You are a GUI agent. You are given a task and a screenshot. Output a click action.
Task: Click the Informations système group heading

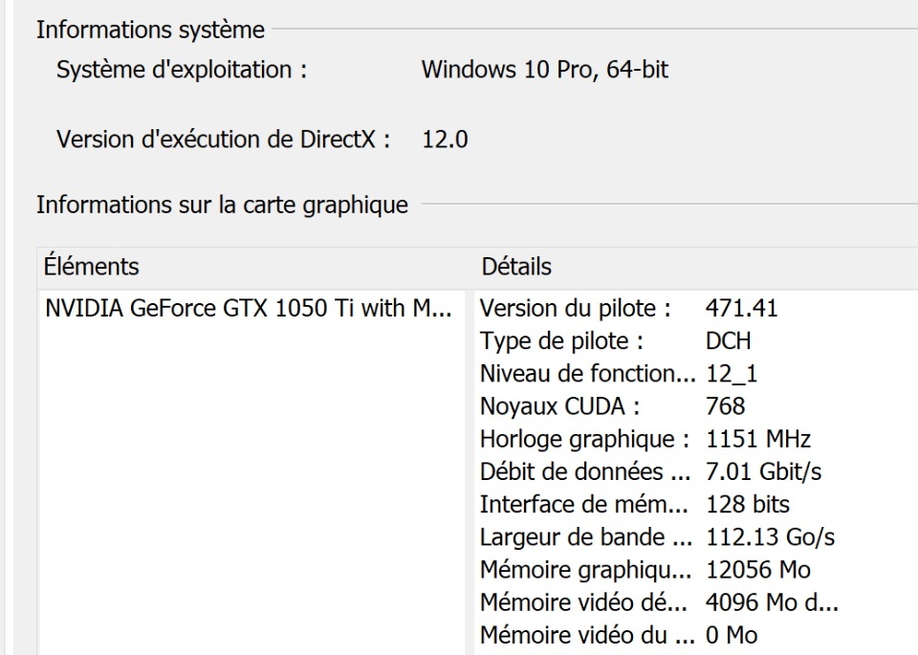(x=150, y=30)
